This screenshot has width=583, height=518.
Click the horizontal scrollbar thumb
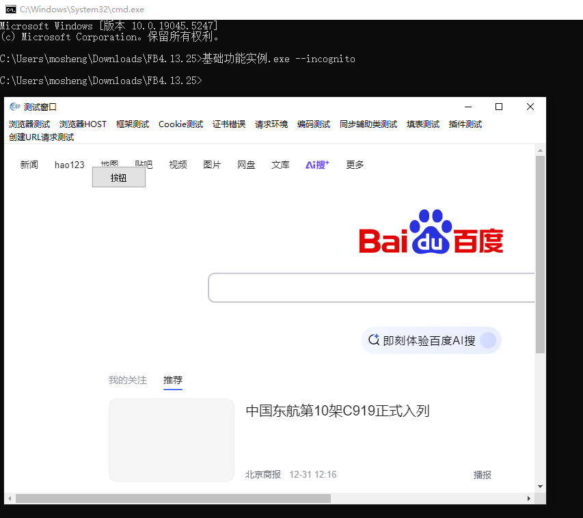pos(173,498)
